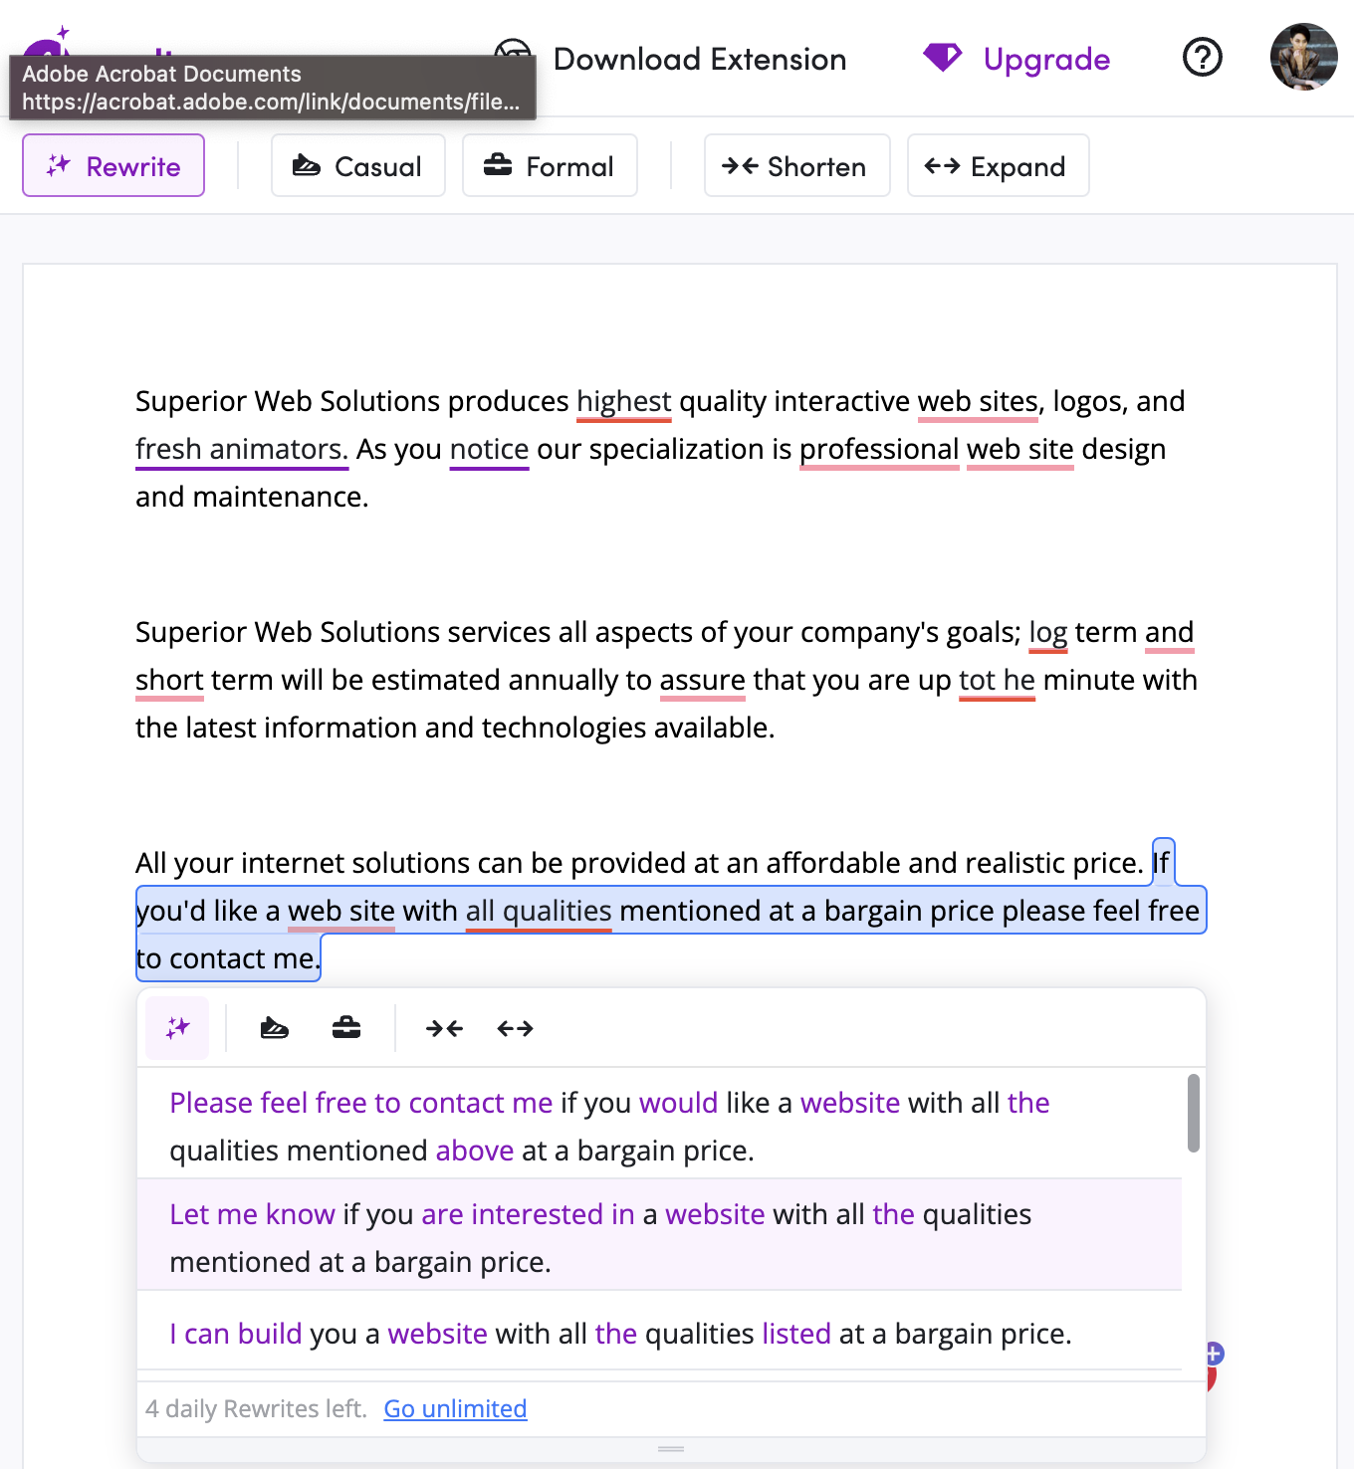The height and width of the screenshot is (1469, 1354).
Task: Click the underlined phrase 'all qualities'
Action: (539, 911)
